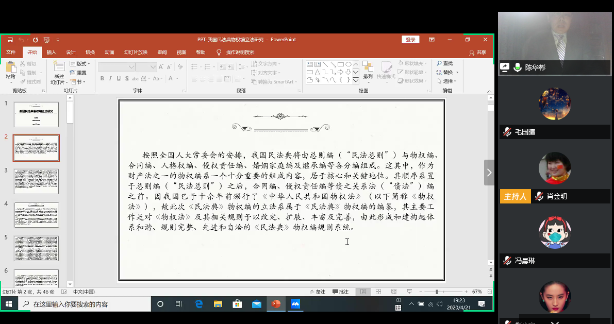614x324 pixels.
Task: Click the Find (查找) magnifier tool
Action: (445, 64)
